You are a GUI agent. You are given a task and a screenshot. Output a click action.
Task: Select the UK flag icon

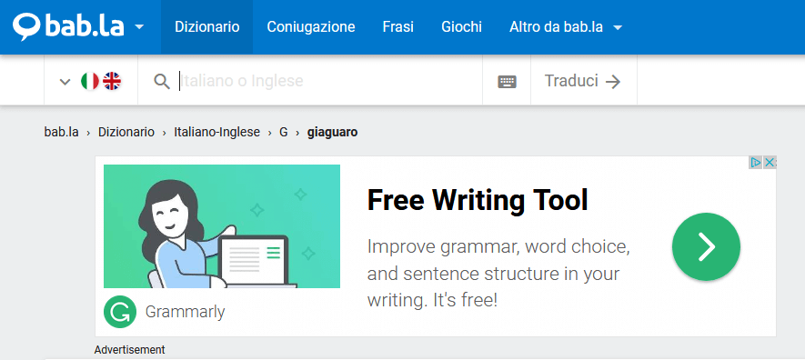coord(112,81)
